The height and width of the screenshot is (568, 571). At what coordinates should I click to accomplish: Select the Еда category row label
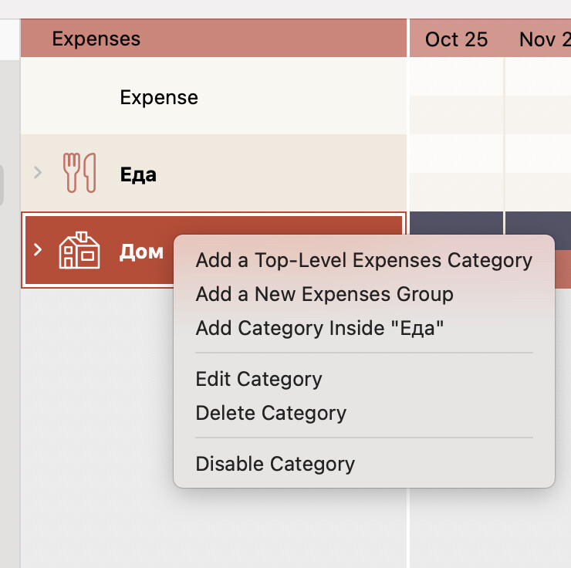[x=138, y=174]
